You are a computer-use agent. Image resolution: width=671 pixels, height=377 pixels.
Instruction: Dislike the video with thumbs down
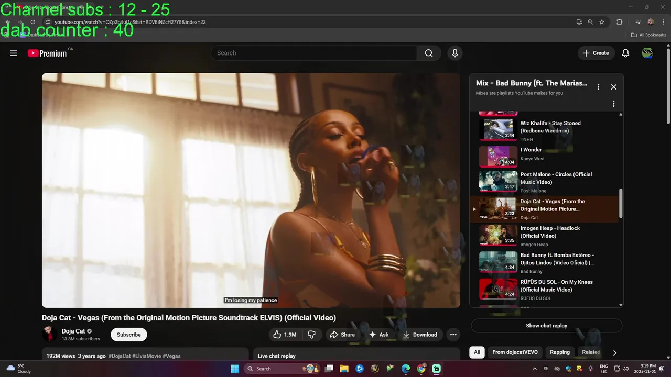point(311,335)
